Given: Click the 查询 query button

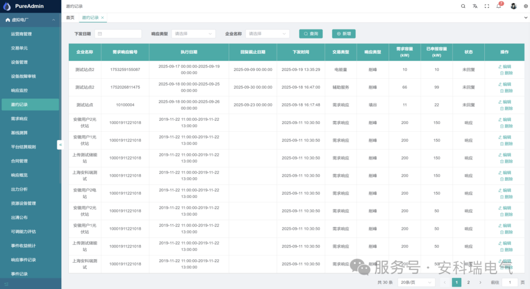Looking at the screenshot, I should point(310,33).
